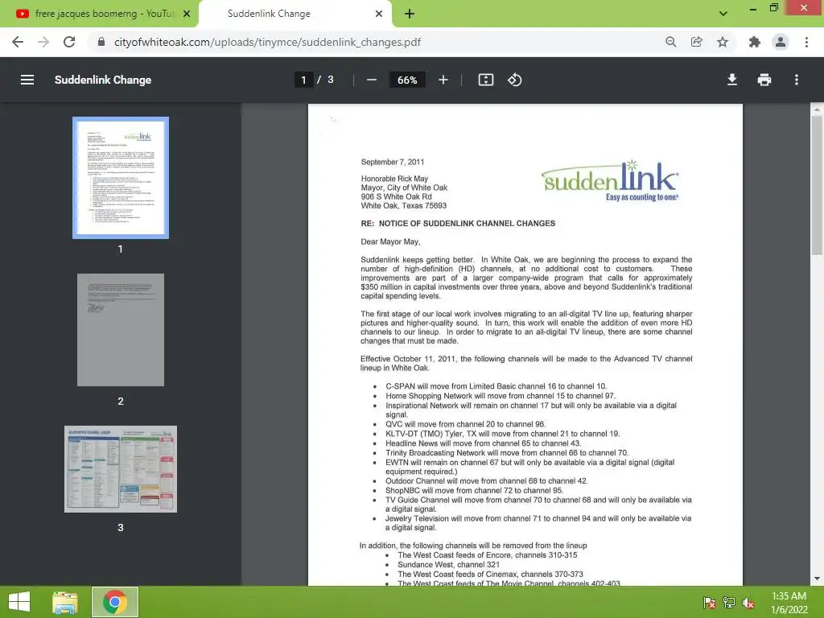Click the 'White Oak, Texas 75693' address line
This screenshot has height=618, width=824.
coord(404,205)
